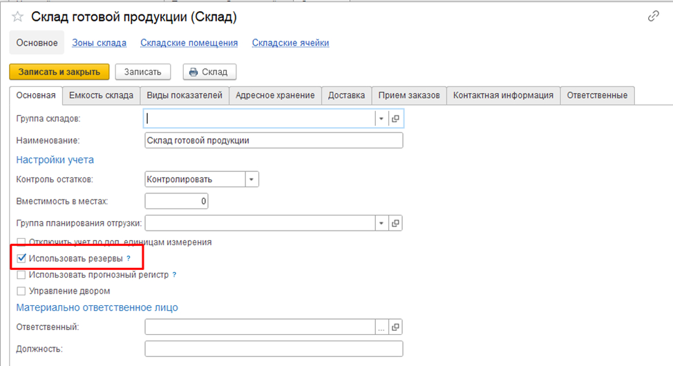
Task: Expand the Группа складов dropdown
Action: tap(381, 119)
